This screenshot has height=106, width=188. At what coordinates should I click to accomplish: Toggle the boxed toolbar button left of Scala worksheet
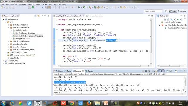click(30, 7)
